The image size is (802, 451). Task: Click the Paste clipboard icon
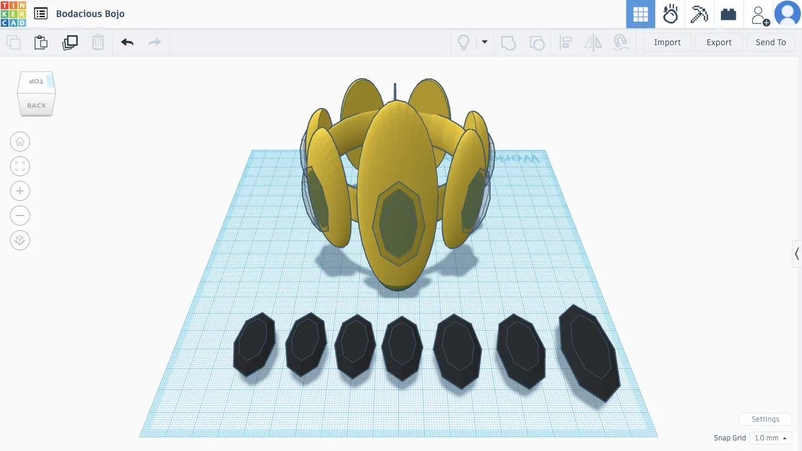coord(41,42)
